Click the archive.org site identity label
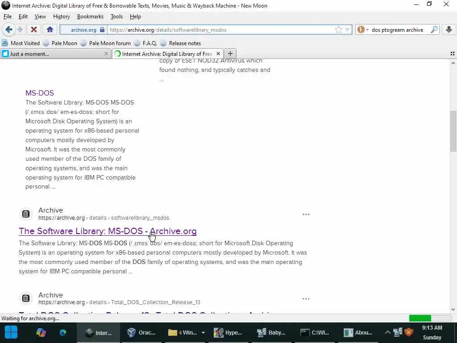This screenshot has height=343, width=457. coord(83,30)
